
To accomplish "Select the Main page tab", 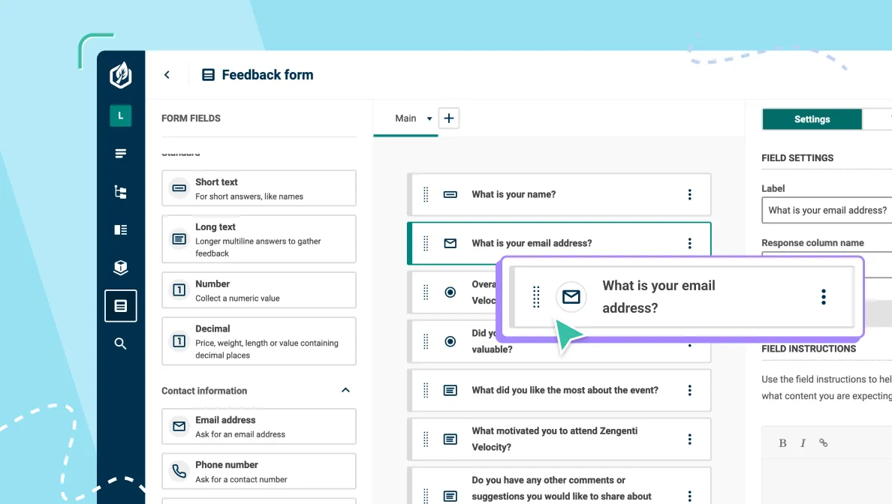I will pos(405,118).
